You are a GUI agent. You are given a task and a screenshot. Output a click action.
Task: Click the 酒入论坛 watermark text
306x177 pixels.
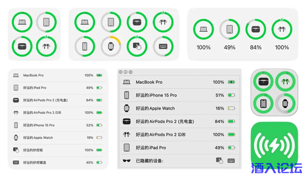click(276, 169)
